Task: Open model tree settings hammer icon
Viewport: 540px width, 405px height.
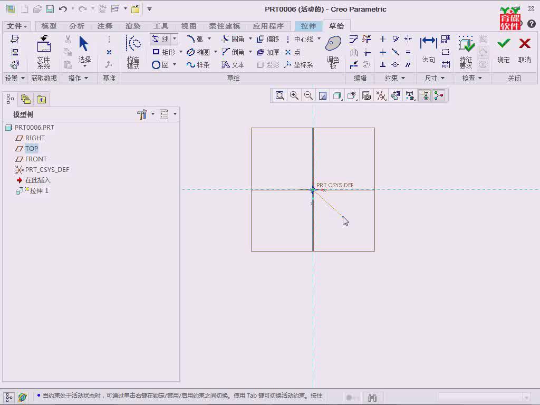Action: pyautogui.click(x=142, y=114)
